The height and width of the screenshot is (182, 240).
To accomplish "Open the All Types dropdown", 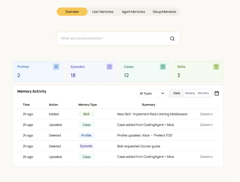I will point(152,93).
